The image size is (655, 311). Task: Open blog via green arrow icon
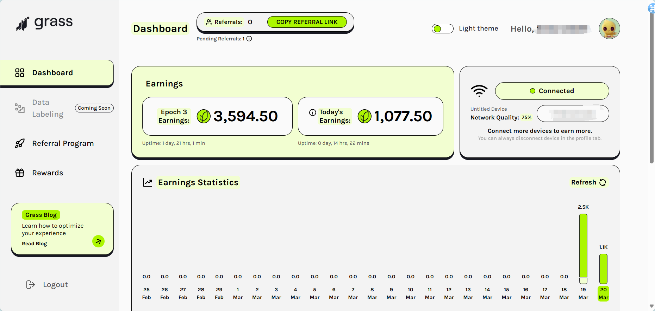click(98, 241)
